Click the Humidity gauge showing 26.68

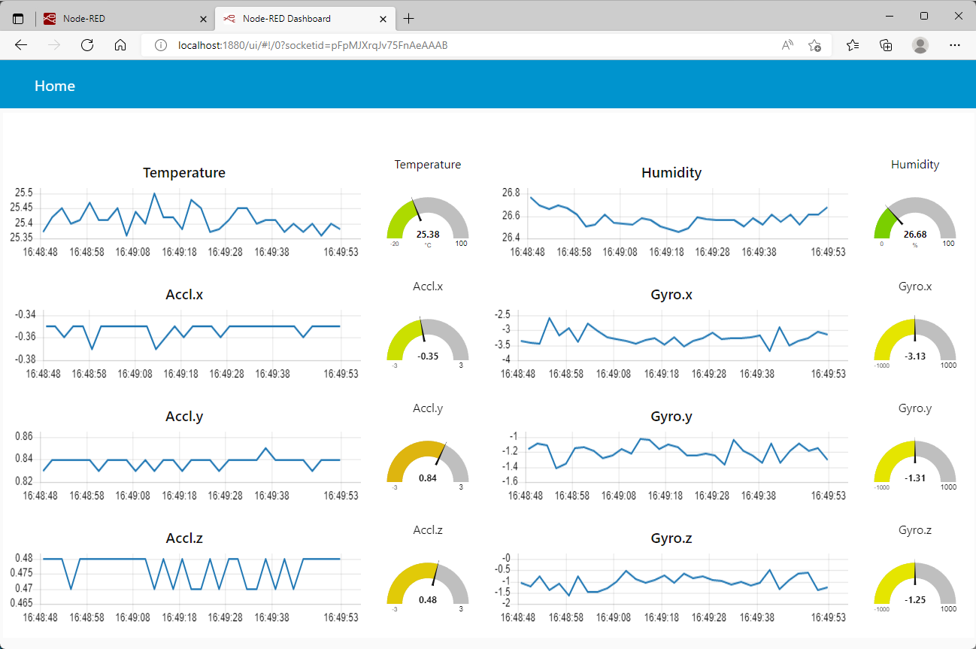[915, 223]
